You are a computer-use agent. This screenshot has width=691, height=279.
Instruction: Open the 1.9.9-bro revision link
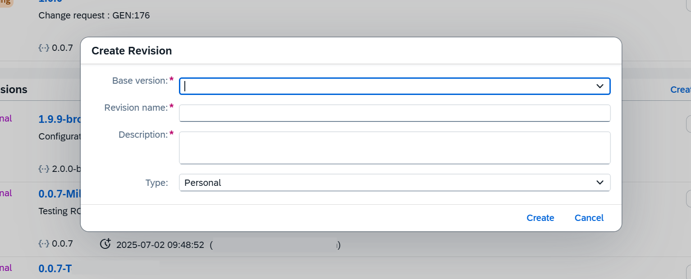[59, 119]
